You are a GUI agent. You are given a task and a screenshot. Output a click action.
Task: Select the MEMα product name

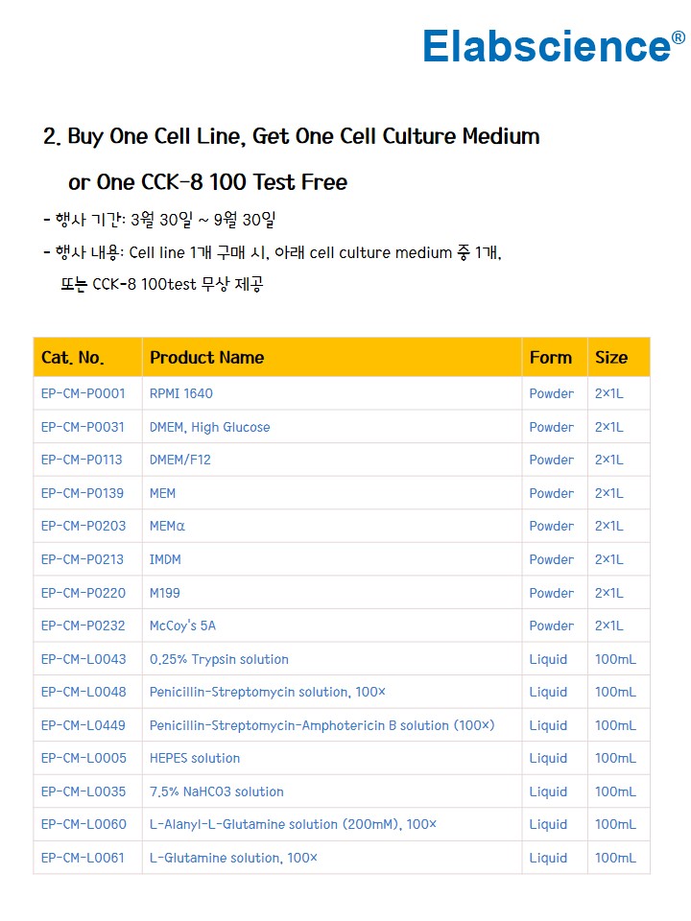point(168,526)
